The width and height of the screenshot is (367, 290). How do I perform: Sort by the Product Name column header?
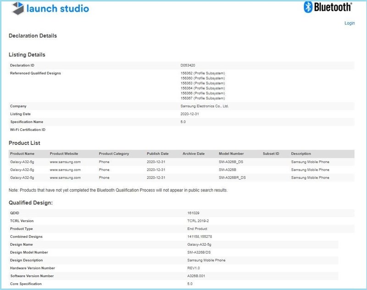tap(22, 154)
